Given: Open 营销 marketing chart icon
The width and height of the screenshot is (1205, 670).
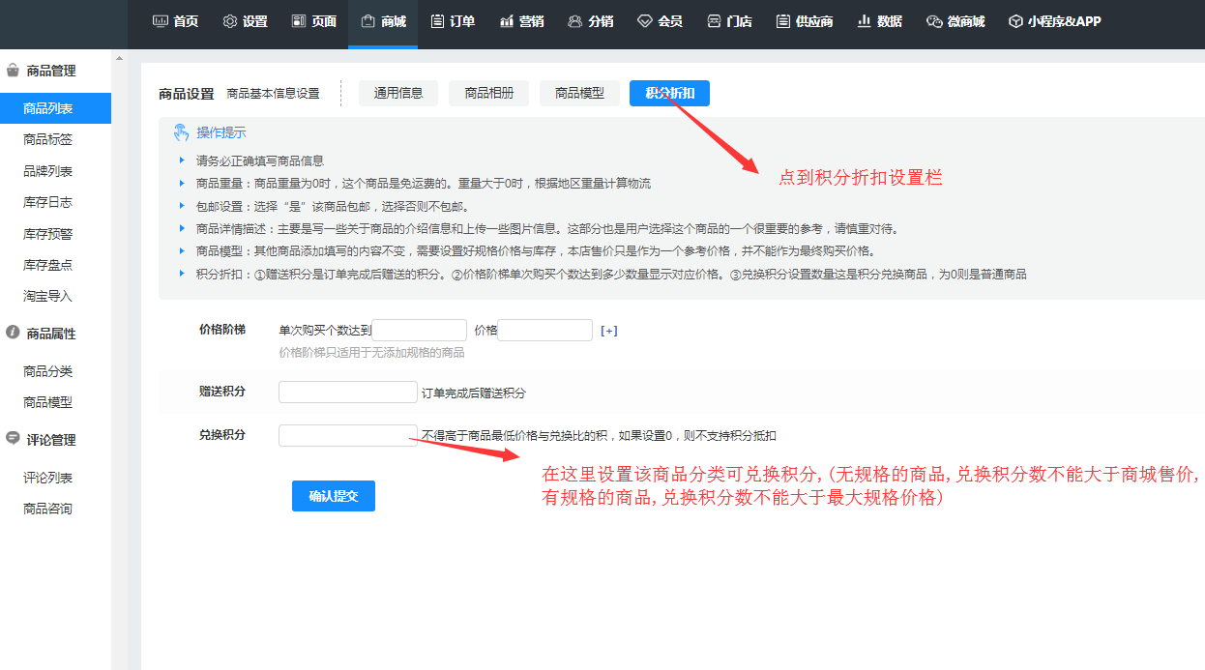Looking at the screenshot, I should [x=507, y=21].
